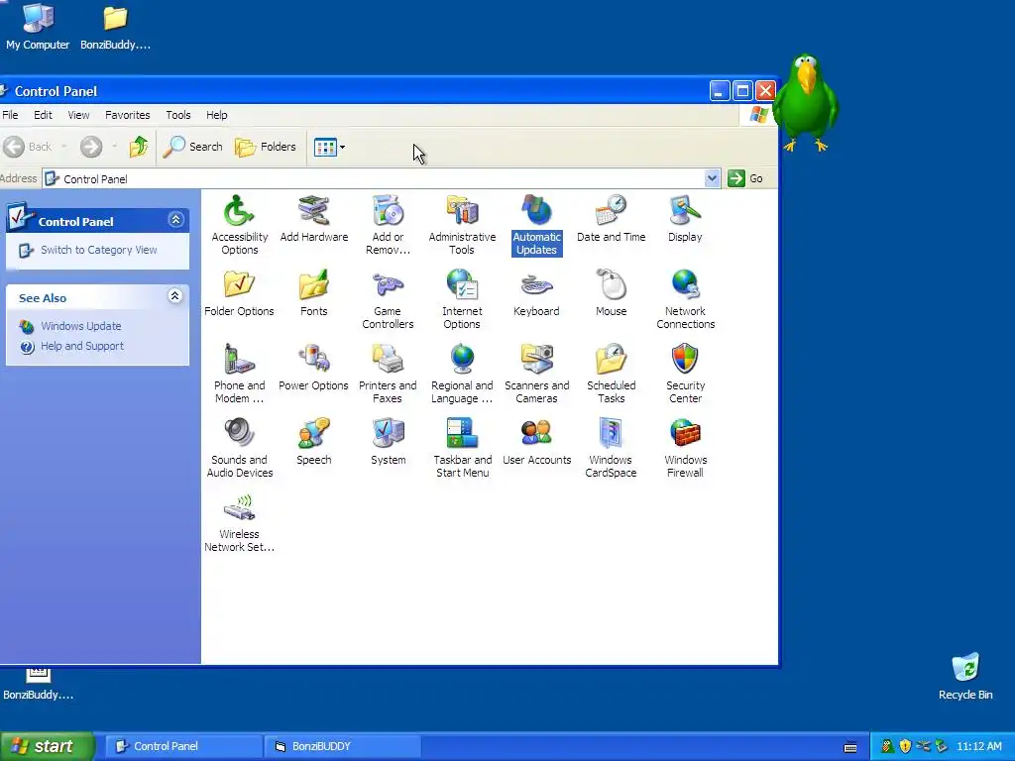Screen dimensions: 1015x761
Task: Expand the Forward history dropdown arrow
Action: coord(114,147)
